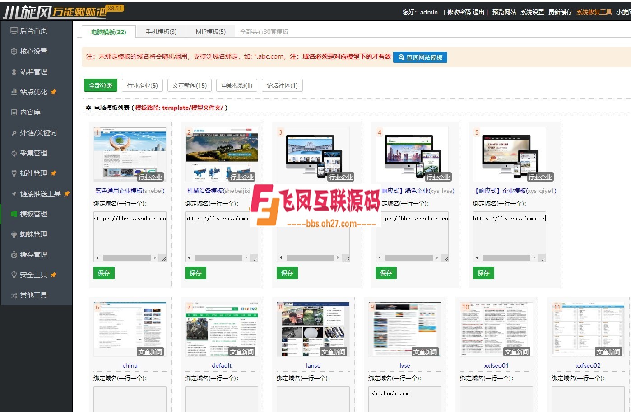Open china template thumbnail
The width and height of the screenshot is (631, 412).
130,329
